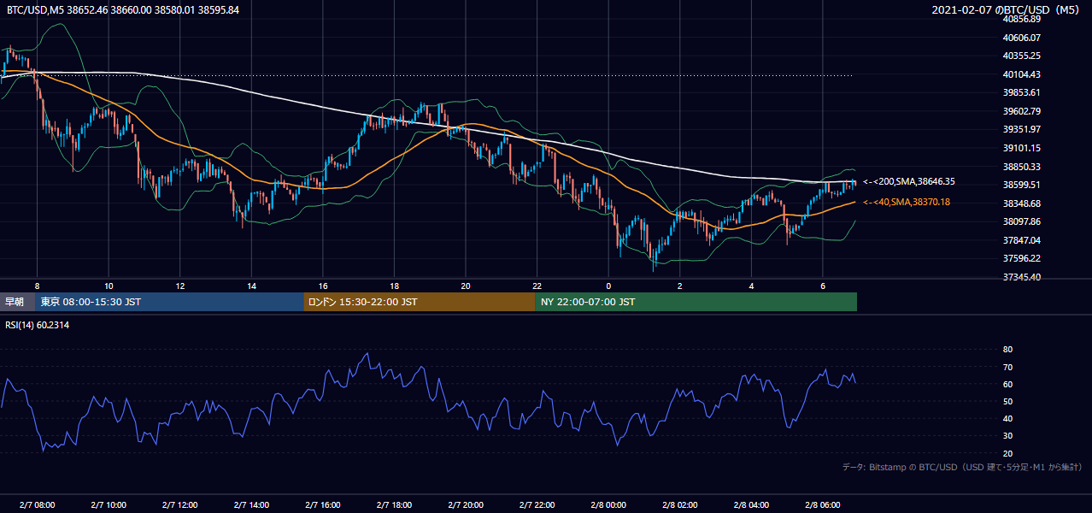The height and width of the screenshot is (513, 1092).
Task: Click the RSI(14) 60.2314 indicator label
Action: pyautogui.click(x=38, y=325)
